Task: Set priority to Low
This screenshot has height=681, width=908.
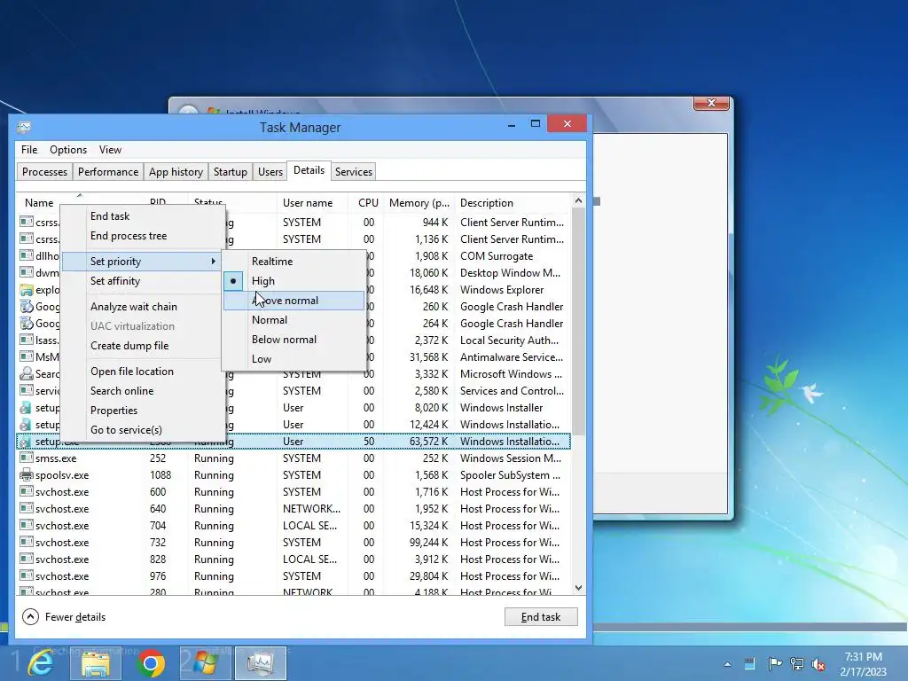Action: (x=294, y=359)
